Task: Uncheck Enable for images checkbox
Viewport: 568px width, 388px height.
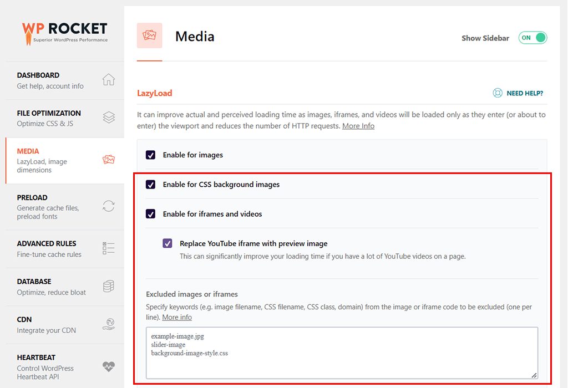Action: point(151,155)
